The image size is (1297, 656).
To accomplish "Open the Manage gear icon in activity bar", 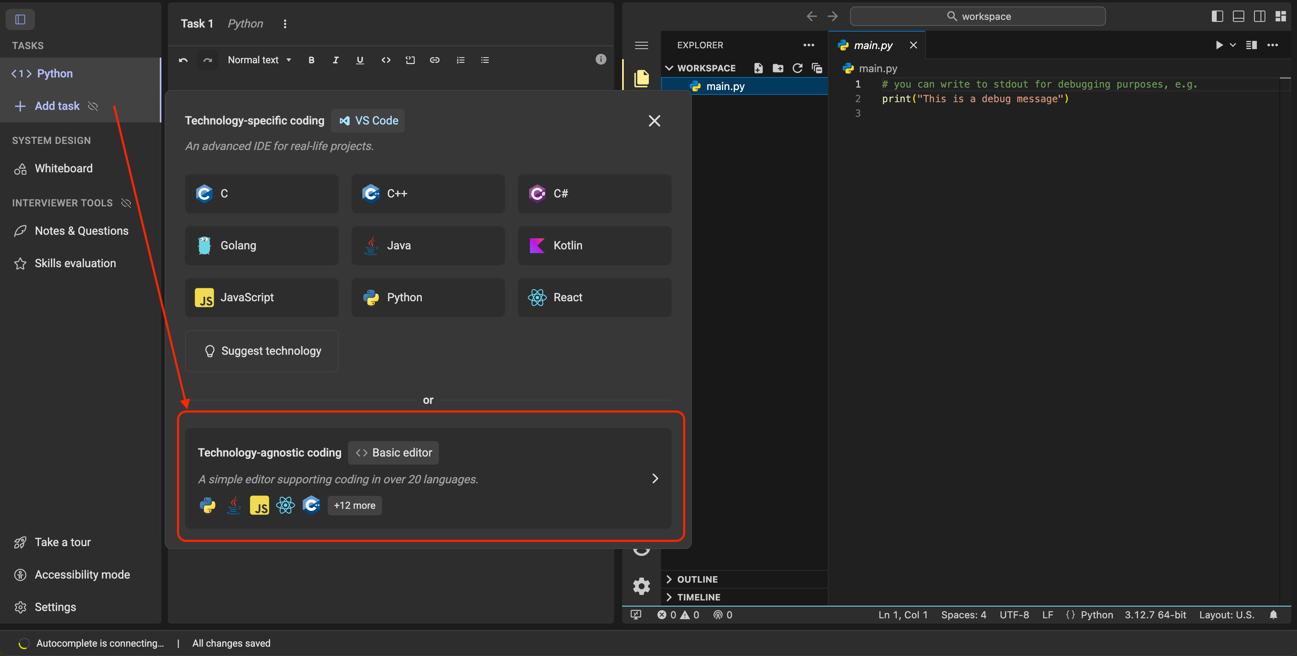I will pyautogui.click(x=642, y=586).
